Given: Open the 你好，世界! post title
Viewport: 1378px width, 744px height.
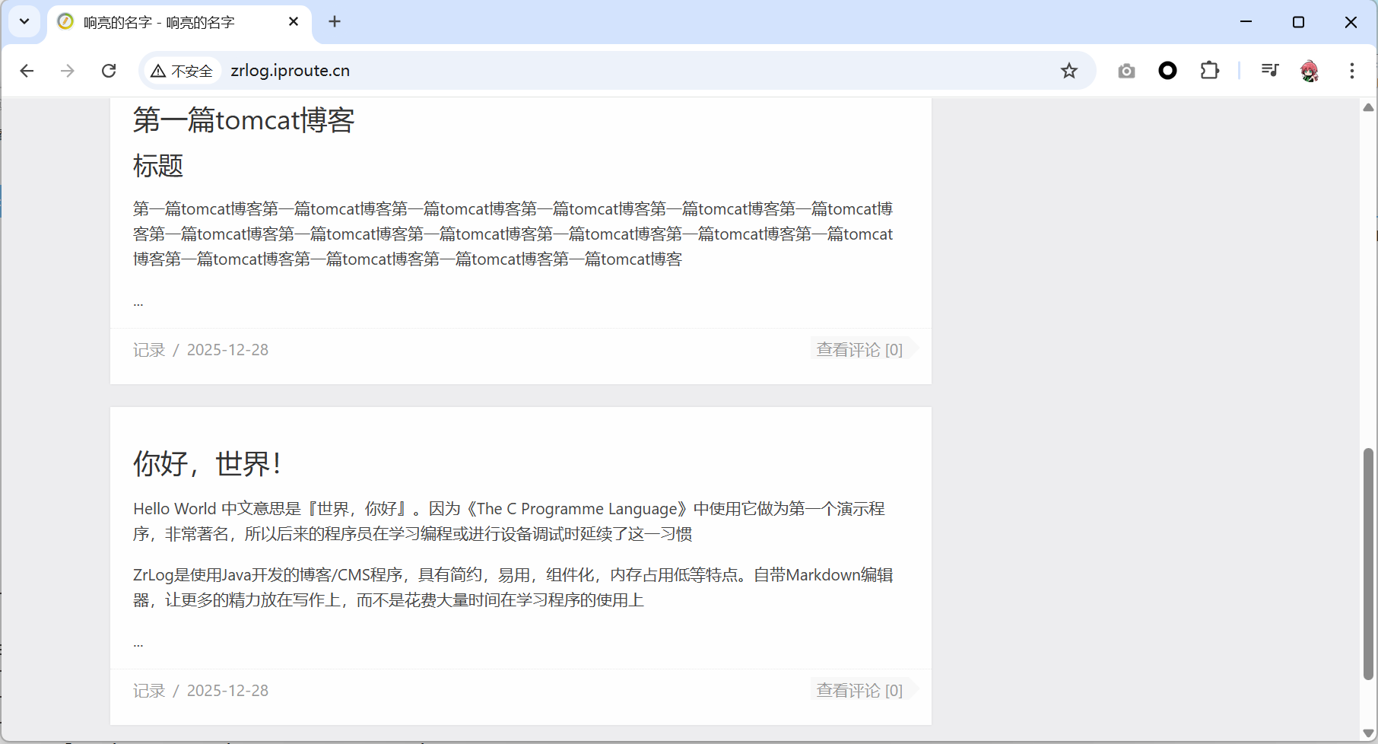Looking at the screenshot, I should [x=207, y=463].
